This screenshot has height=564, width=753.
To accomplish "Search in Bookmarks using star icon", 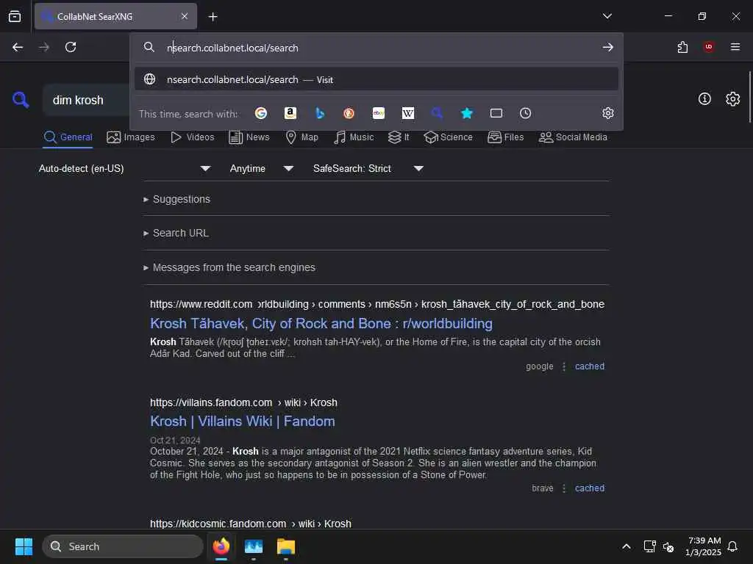I will [x=467, y=113].
